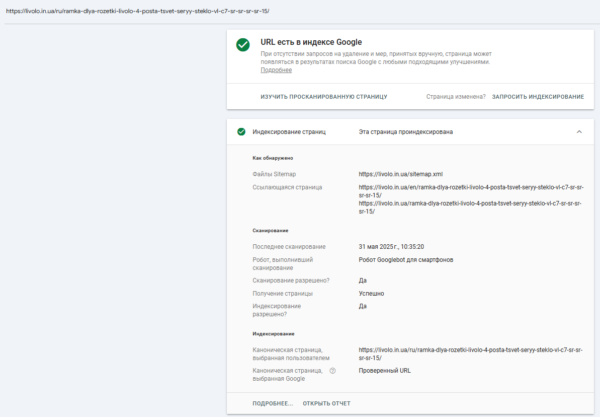Click ПОДРОБНЕЕ... at the card bottom
600x417 pixels.
[273, 403]
